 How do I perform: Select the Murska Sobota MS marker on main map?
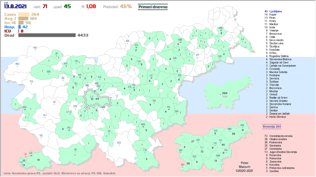pos(221,28)
